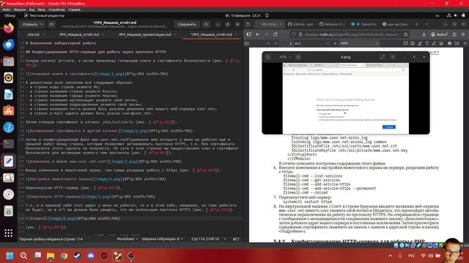Click the Сохранить button
Screen dimensions: 469x263
pos(187,24)
